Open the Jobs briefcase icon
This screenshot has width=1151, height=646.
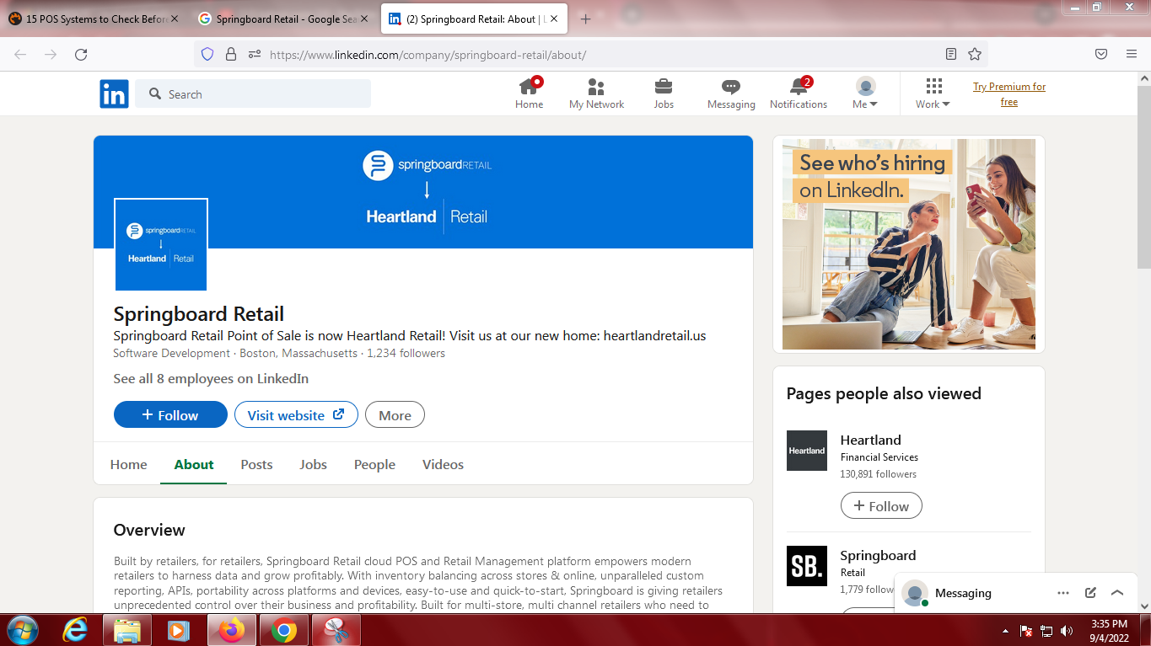664,93
